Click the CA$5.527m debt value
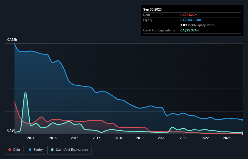This screenshot has width=248, height=159. (189, 15)
